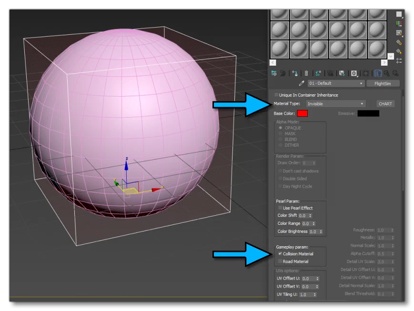Adjust the Color Brightness spinner arrows
Screen dimensions: 414x311
pyautogui.click(x=321, y=231)
